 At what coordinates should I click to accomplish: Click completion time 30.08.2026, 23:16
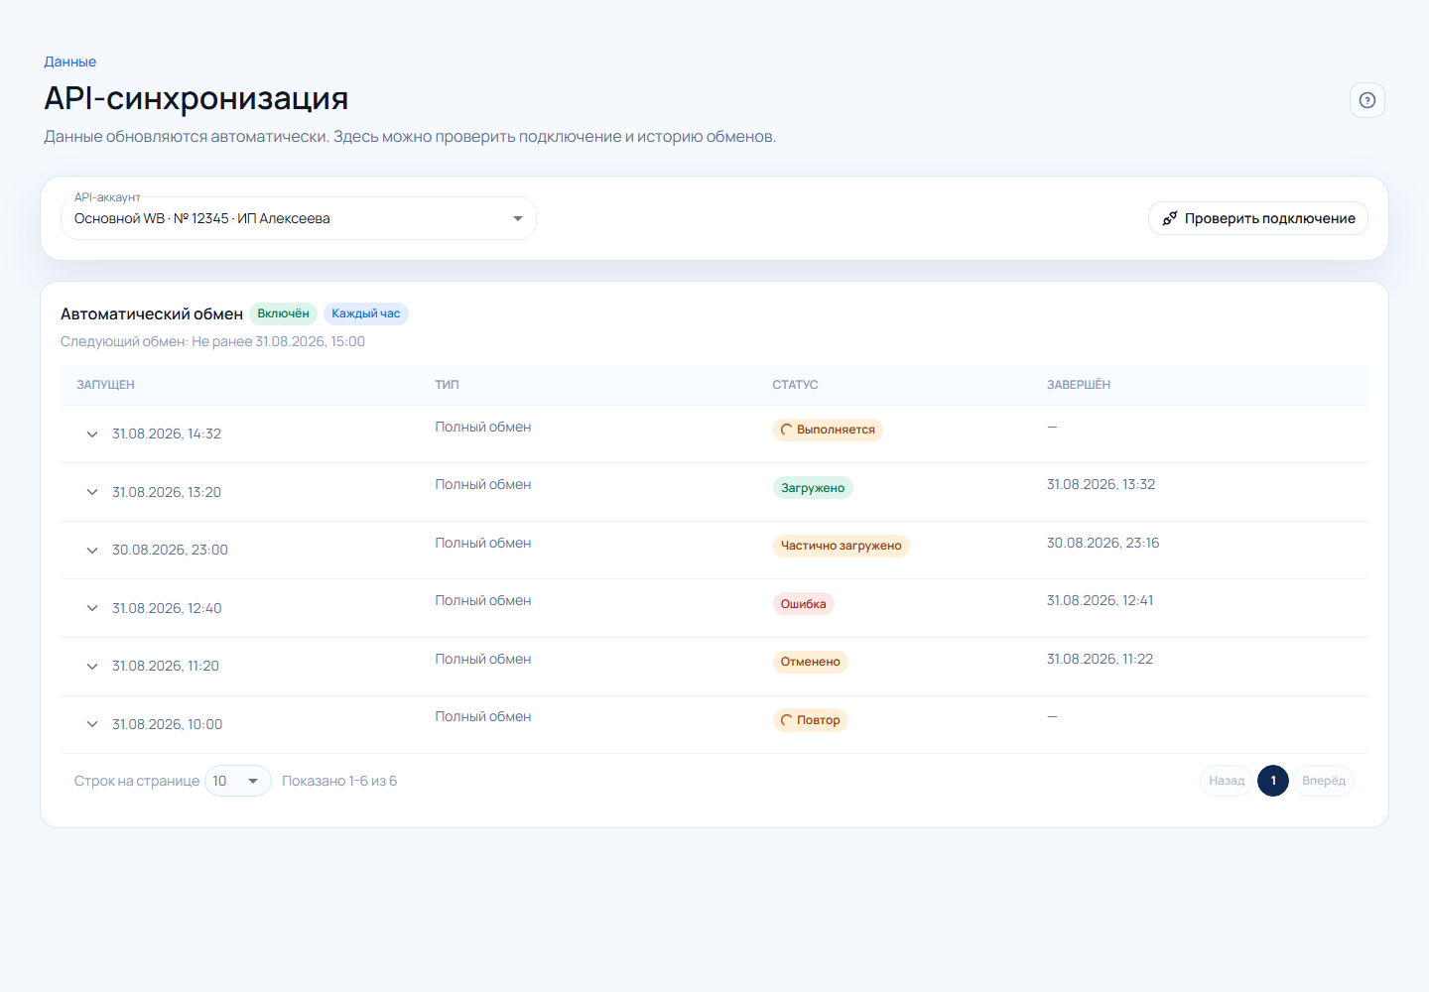pyautogui.click(x=1103, y=543)
